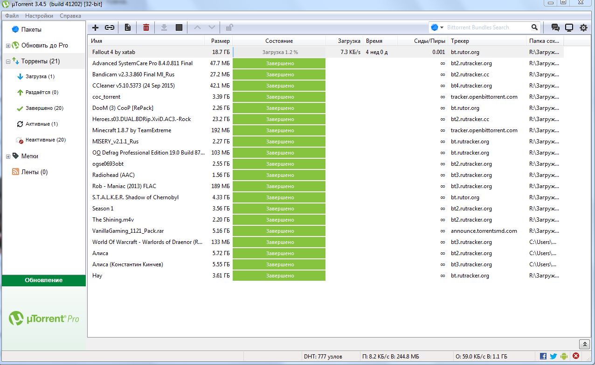595x365 pixels.
Task: Click the µTorrent Pro logo banner
Action: (x=44, y=319)
